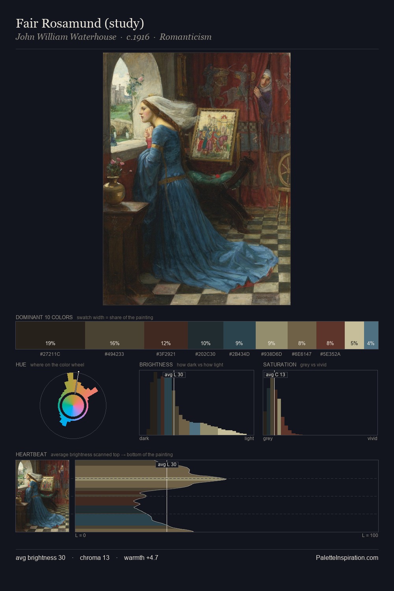394x591 pixels.
Task: Click the hex code label '#938D6D'
Action: tap(271, 354)
